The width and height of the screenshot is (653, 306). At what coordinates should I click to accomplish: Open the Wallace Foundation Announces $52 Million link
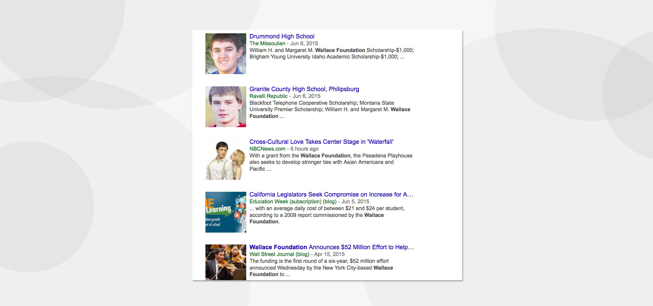[331, 247]
